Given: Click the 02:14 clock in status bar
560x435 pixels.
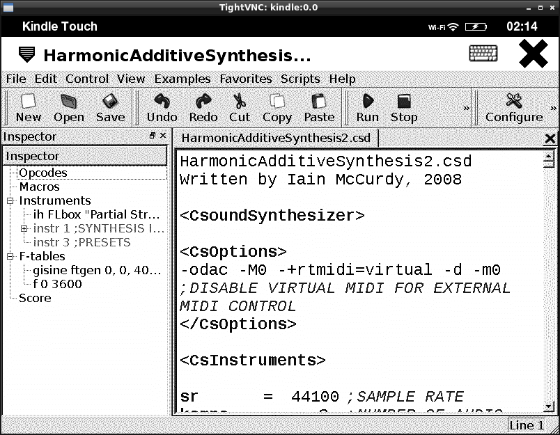Looking at the screenshot, I should [522, 26].
